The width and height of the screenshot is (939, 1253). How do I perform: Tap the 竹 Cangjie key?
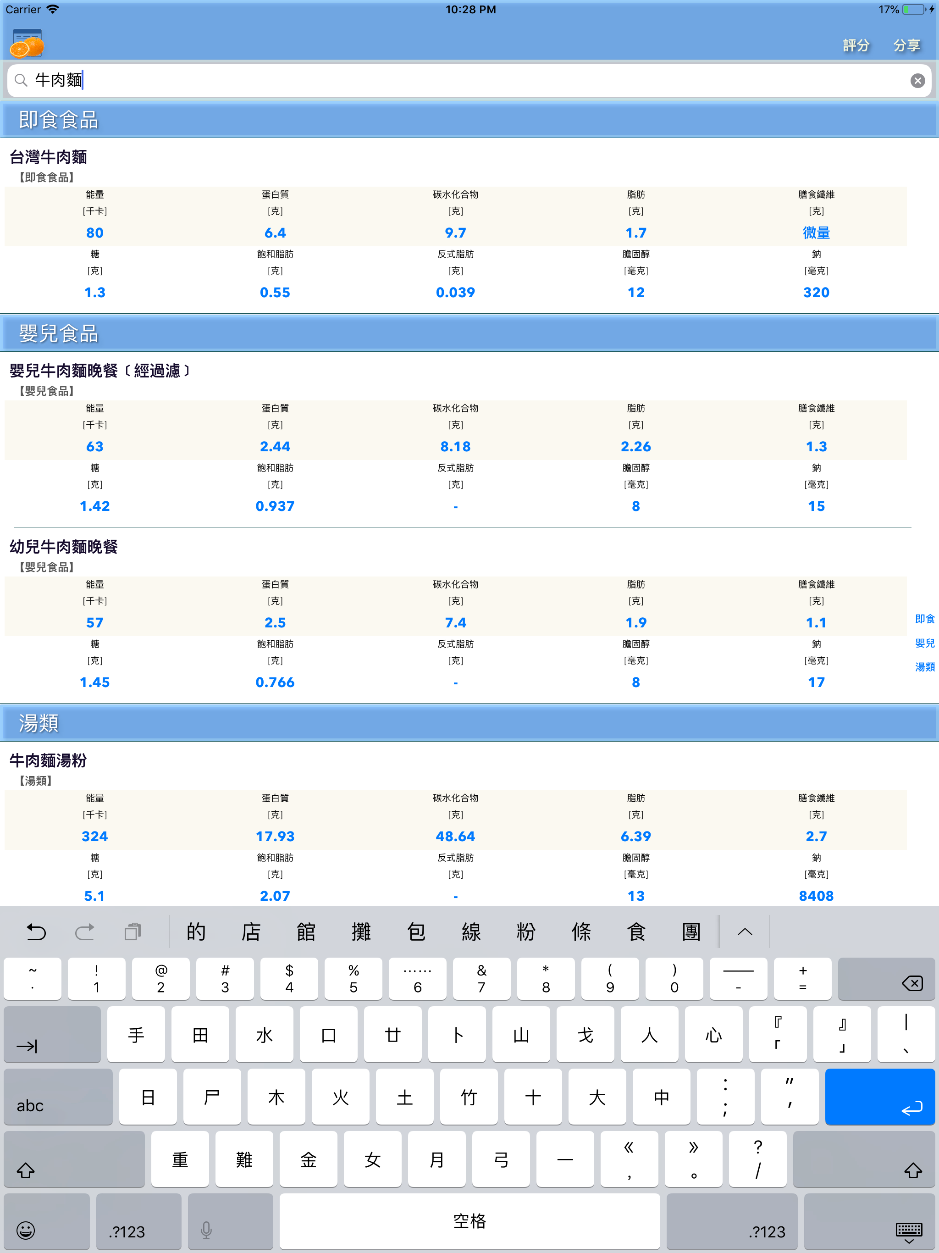pyautogui.click(x=469, y=1097)
